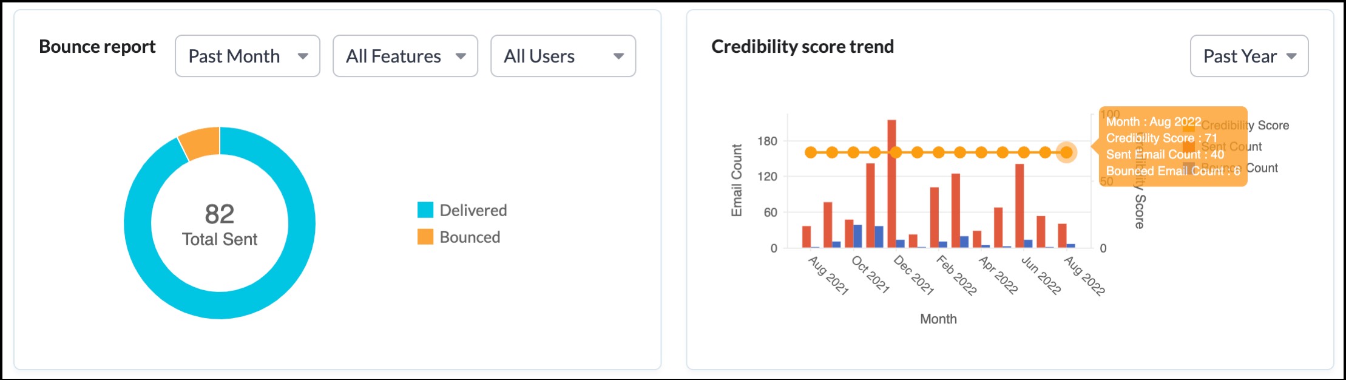1346x380 pixels.
Task: Select the orange bounced donut segment
Action: pos(201,143)
